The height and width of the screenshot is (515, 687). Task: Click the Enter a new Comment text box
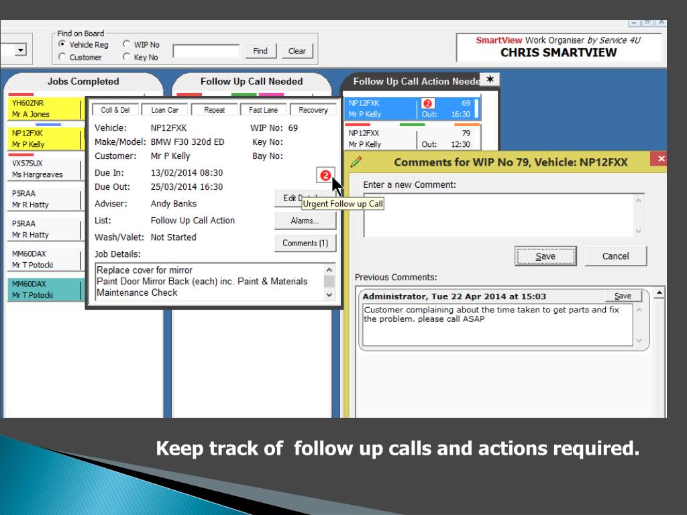click(x=499, y=215)
